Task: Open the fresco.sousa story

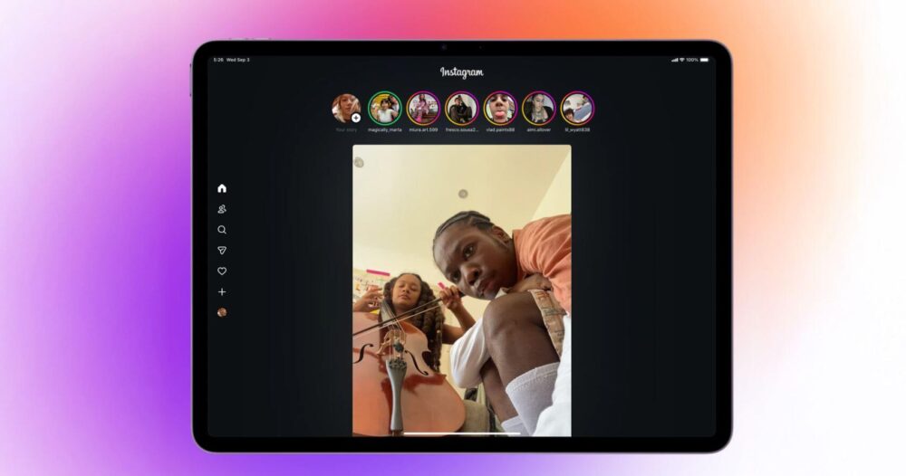Action: point(462,109)
